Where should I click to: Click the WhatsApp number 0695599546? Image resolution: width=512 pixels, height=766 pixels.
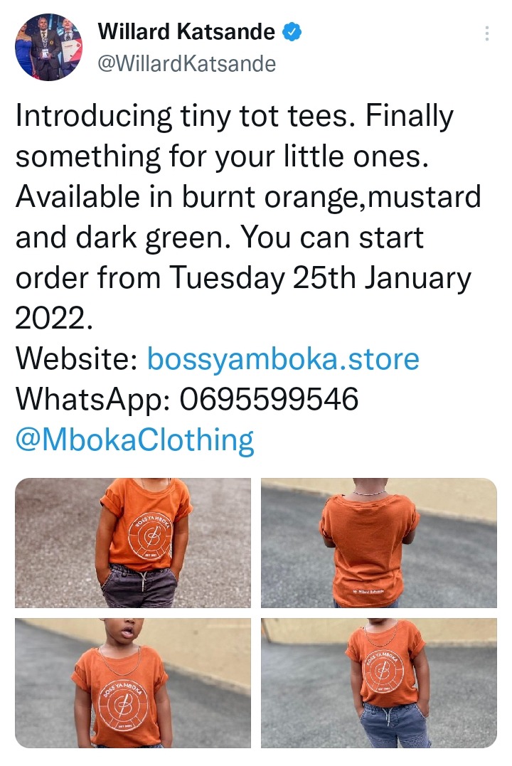[x=270, y=399]
